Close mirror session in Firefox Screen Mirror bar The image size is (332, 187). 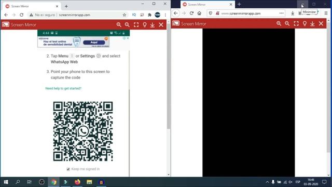[x=321, y=23]
